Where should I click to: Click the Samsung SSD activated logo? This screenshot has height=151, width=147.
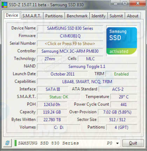coord(121,41)
